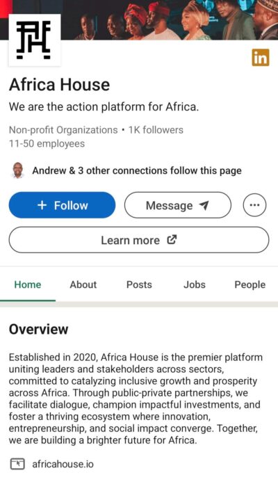
Task: View the People tab
Action: click(250, 284)
